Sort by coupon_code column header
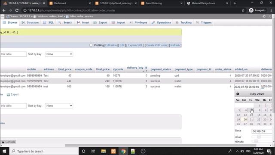 coord(83,69)
